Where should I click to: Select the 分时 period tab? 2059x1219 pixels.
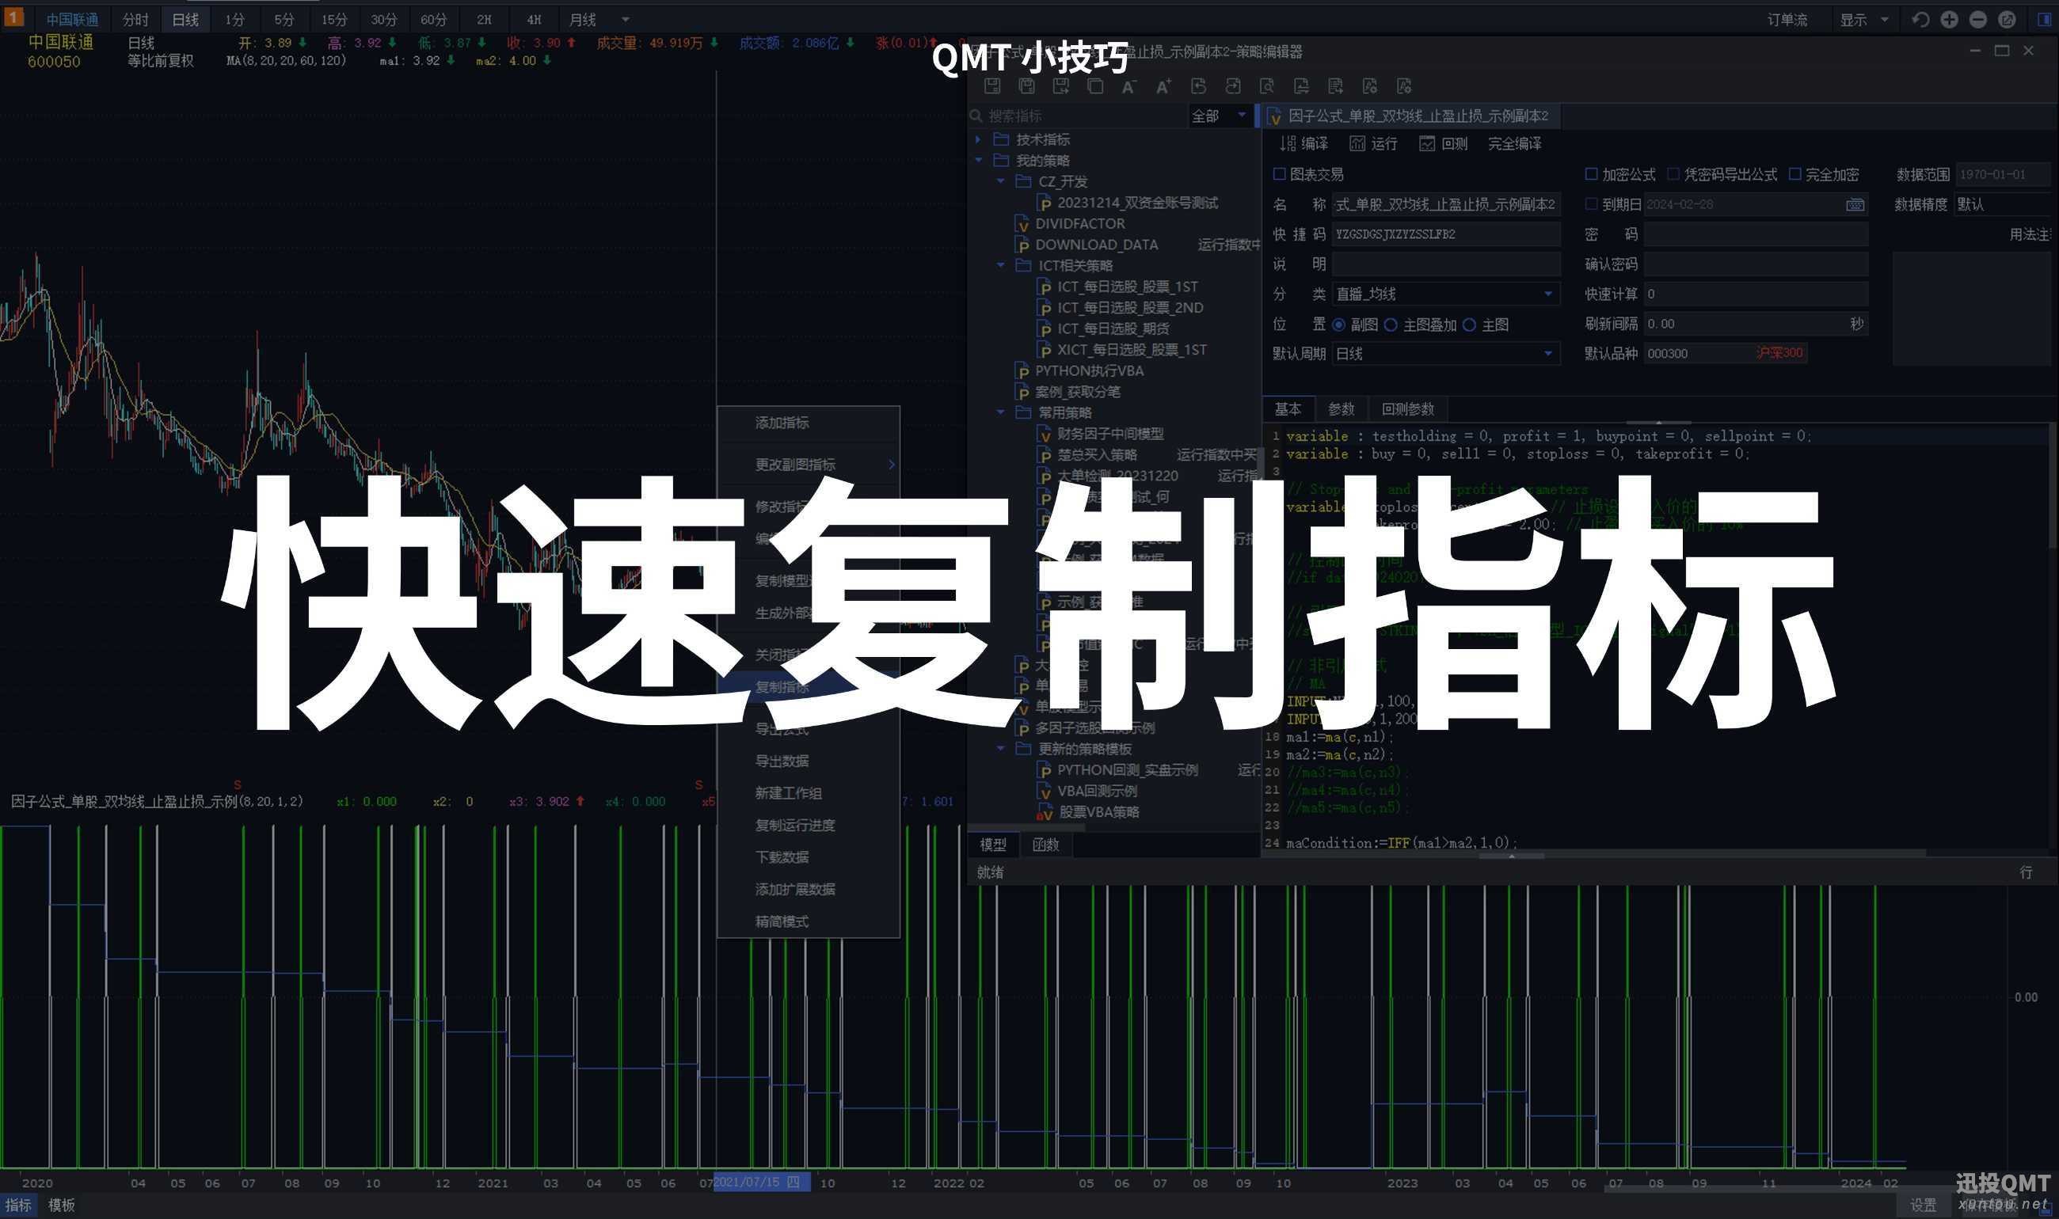[135, 19]
